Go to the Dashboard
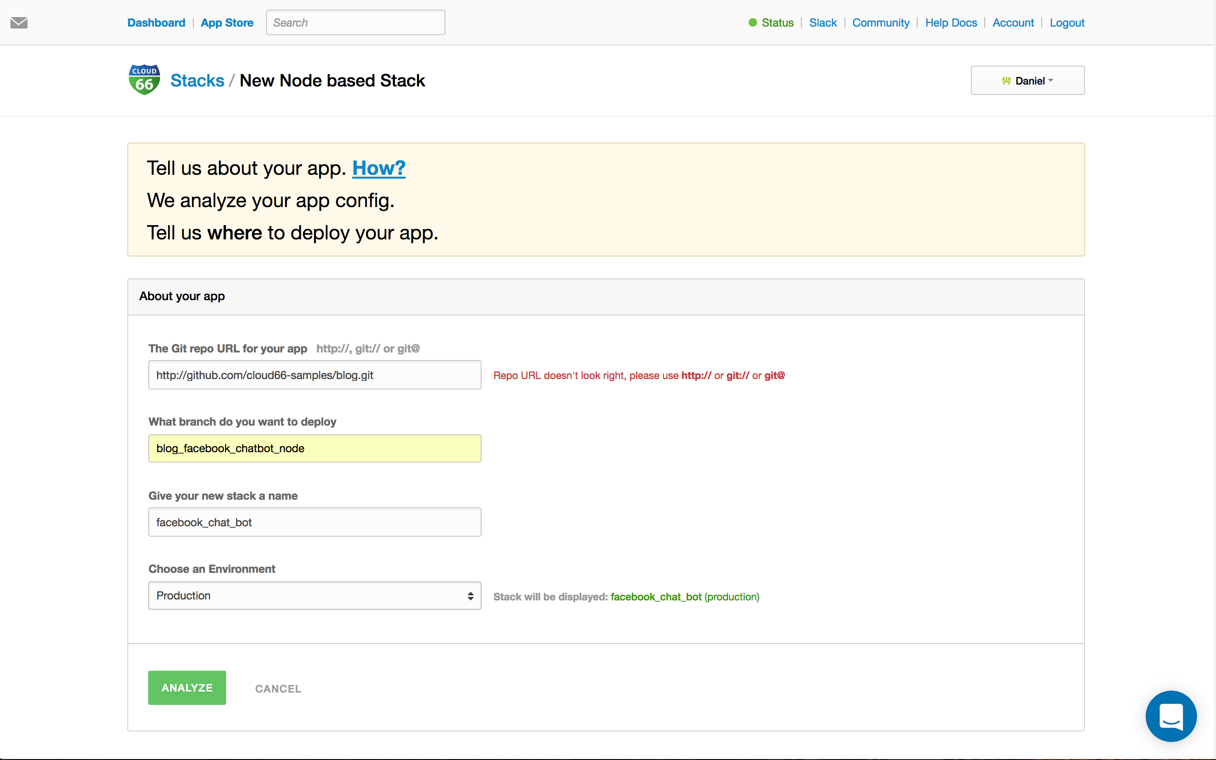 click(x=156, y=23)
